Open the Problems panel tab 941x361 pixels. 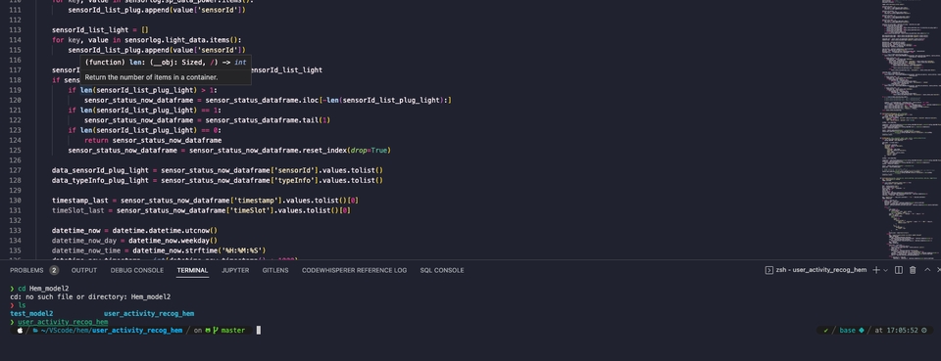26,270
